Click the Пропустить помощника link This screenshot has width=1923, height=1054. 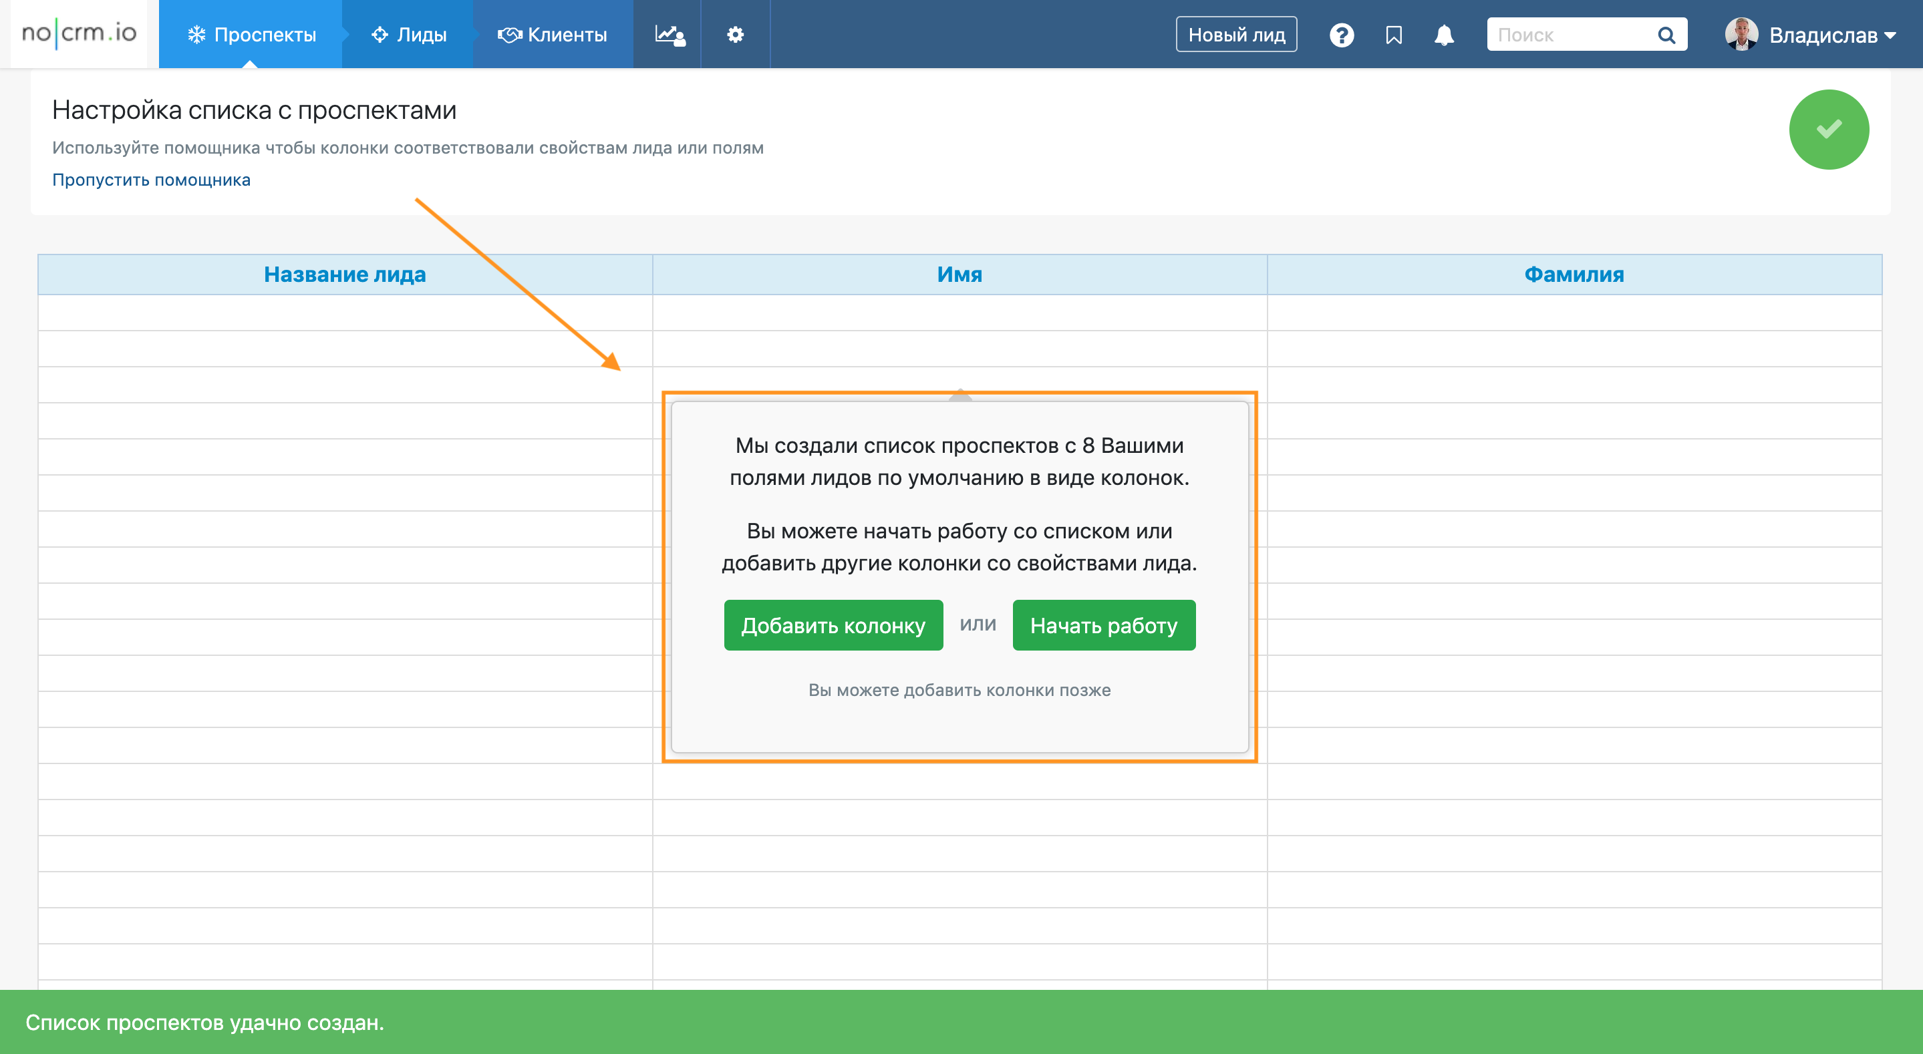click(x=151, y=180)
